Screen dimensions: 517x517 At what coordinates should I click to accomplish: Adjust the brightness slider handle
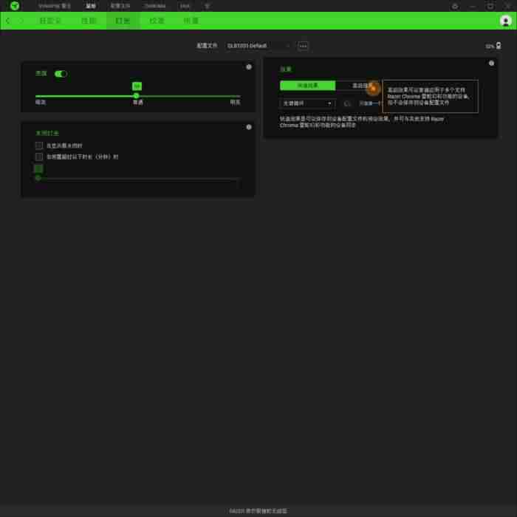click(136, 96)
